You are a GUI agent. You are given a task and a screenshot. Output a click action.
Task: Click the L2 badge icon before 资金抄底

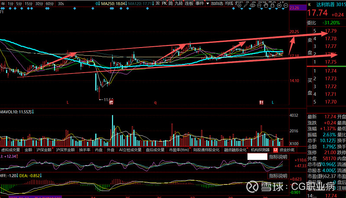pos(276,150)
